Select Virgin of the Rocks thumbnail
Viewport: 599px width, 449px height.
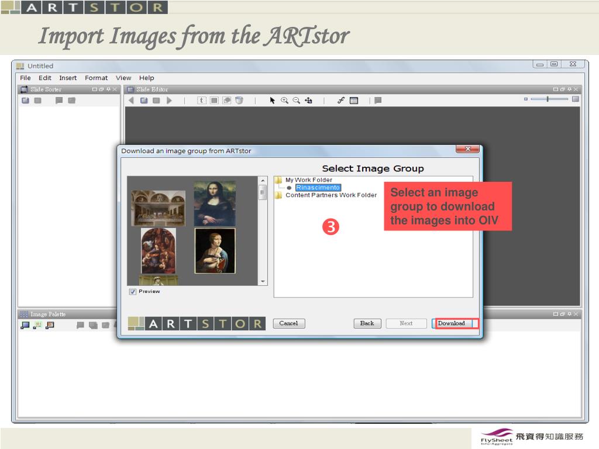(159, 251)
